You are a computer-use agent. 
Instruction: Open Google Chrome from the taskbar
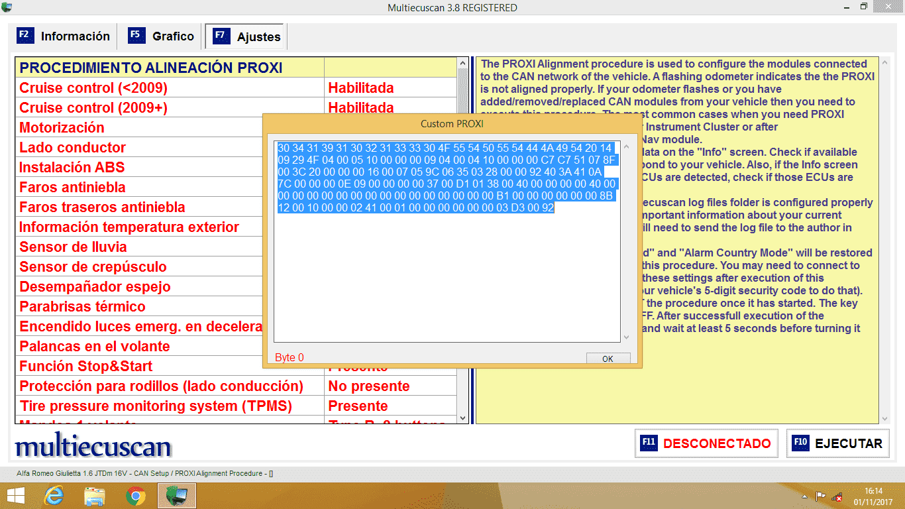coord(136,496)
